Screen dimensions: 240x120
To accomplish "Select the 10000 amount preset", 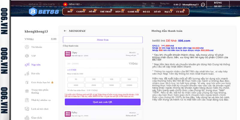I will point(129,85).
